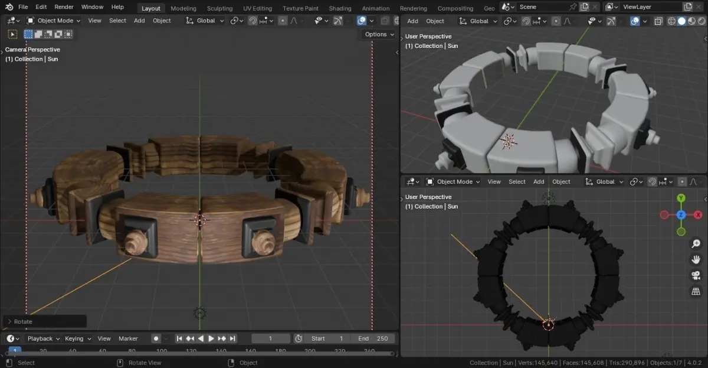Click Marker menu in timeline
The width and height of the screenshot is (708, 368).
128,338
